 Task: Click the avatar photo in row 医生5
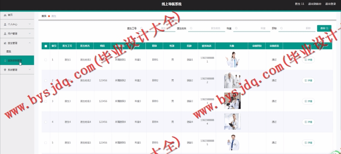pos(233,142)
